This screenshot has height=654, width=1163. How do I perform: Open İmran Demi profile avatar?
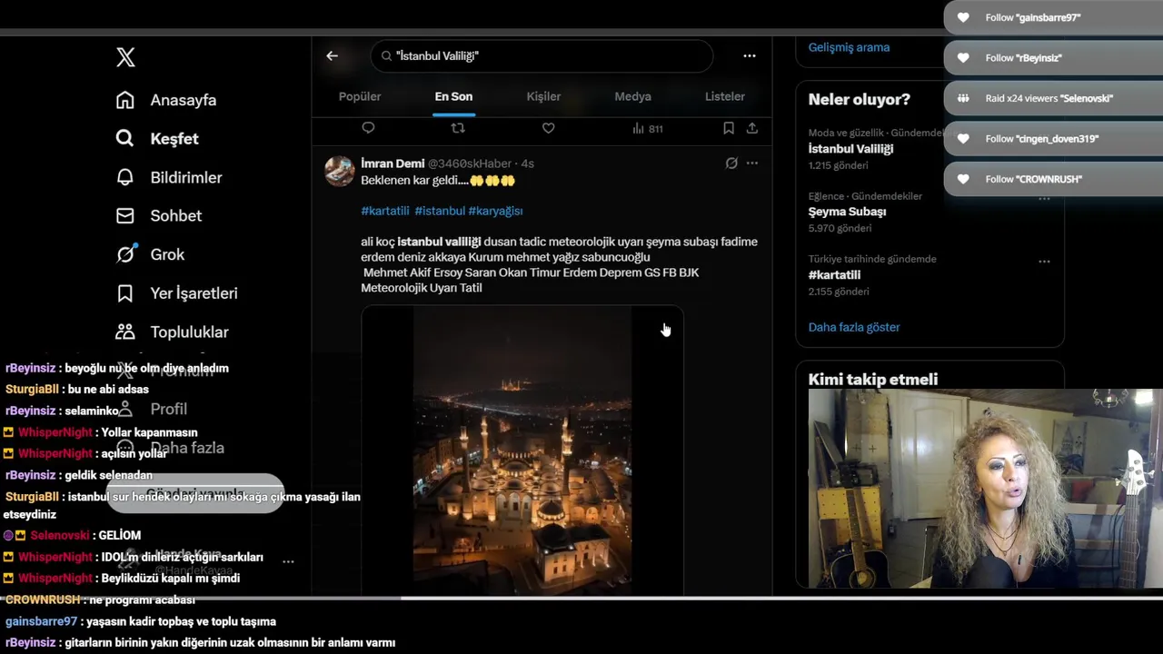pyautogui.click(x=340, y=171)
